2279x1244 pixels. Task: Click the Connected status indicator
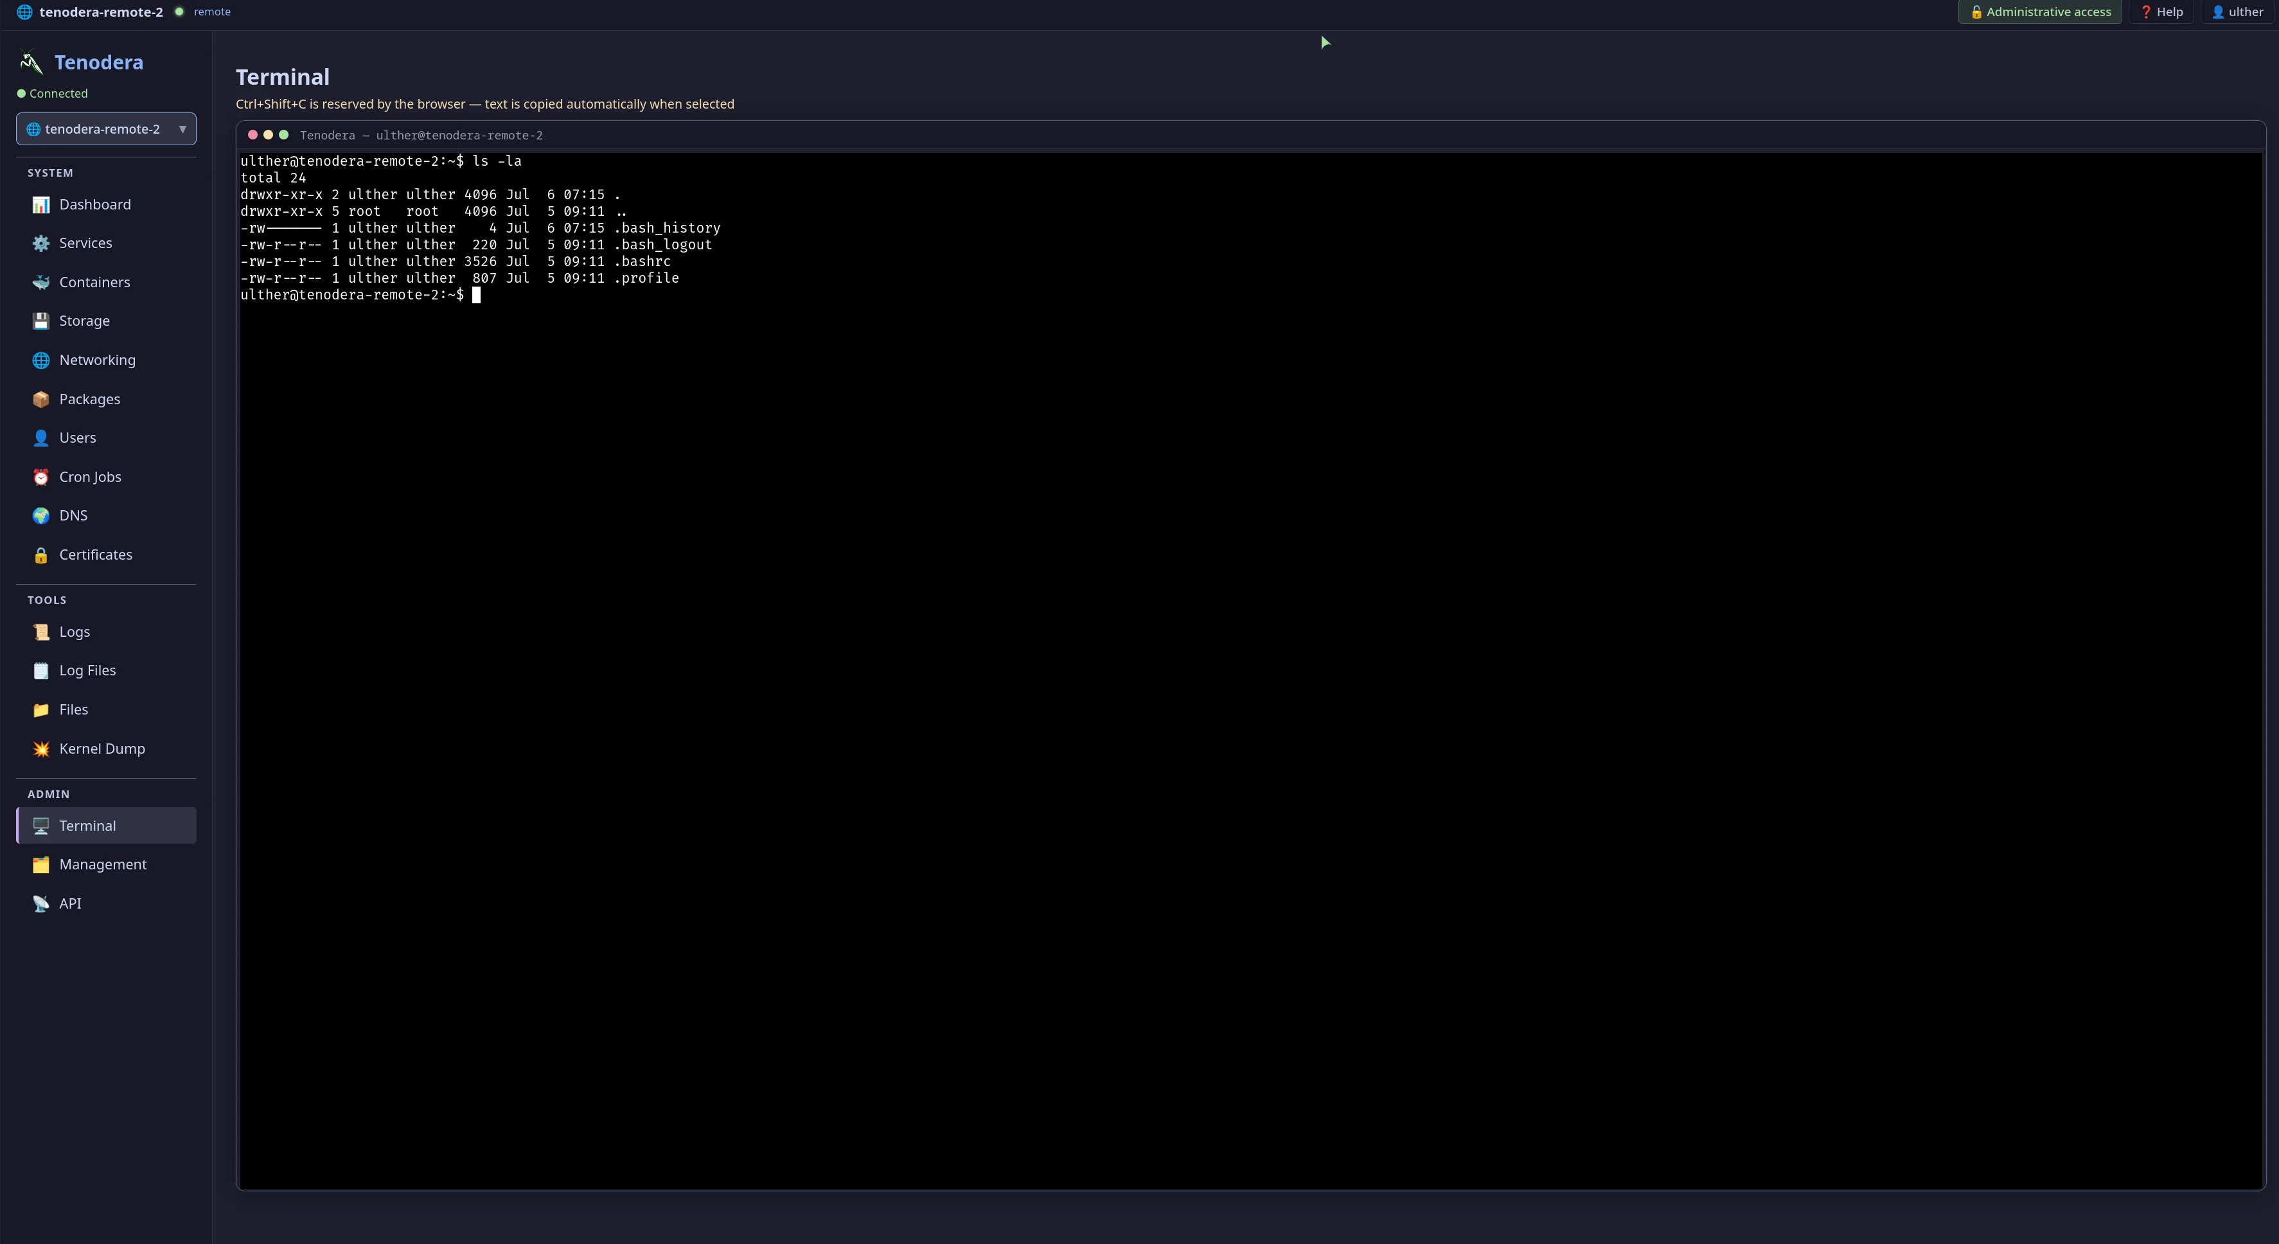tap(52, 93)
